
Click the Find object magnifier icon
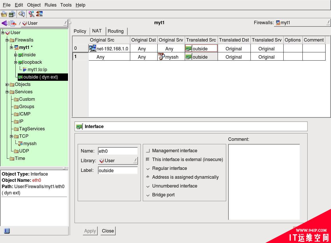[x=21, y=14]
